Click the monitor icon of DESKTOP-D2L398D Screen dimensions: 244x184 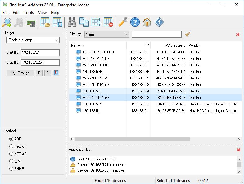(78, 52)
